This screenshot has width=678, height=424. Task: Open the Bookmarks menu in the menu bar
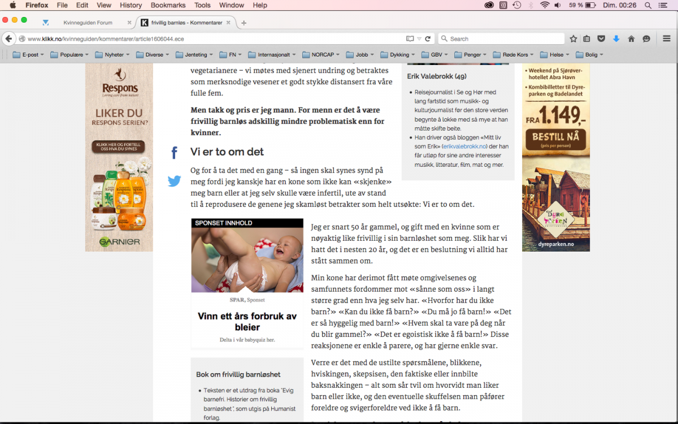168,5
